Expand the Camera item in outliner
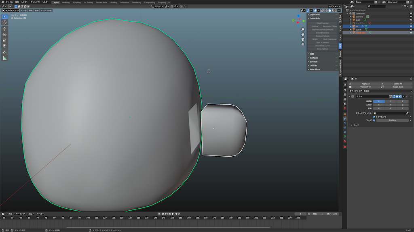The image size is (414, 232). (351, 17)
